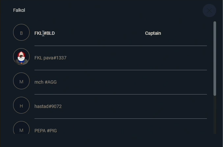
Task: Select player name mch #AGG
Action: [x=45, y=82]
